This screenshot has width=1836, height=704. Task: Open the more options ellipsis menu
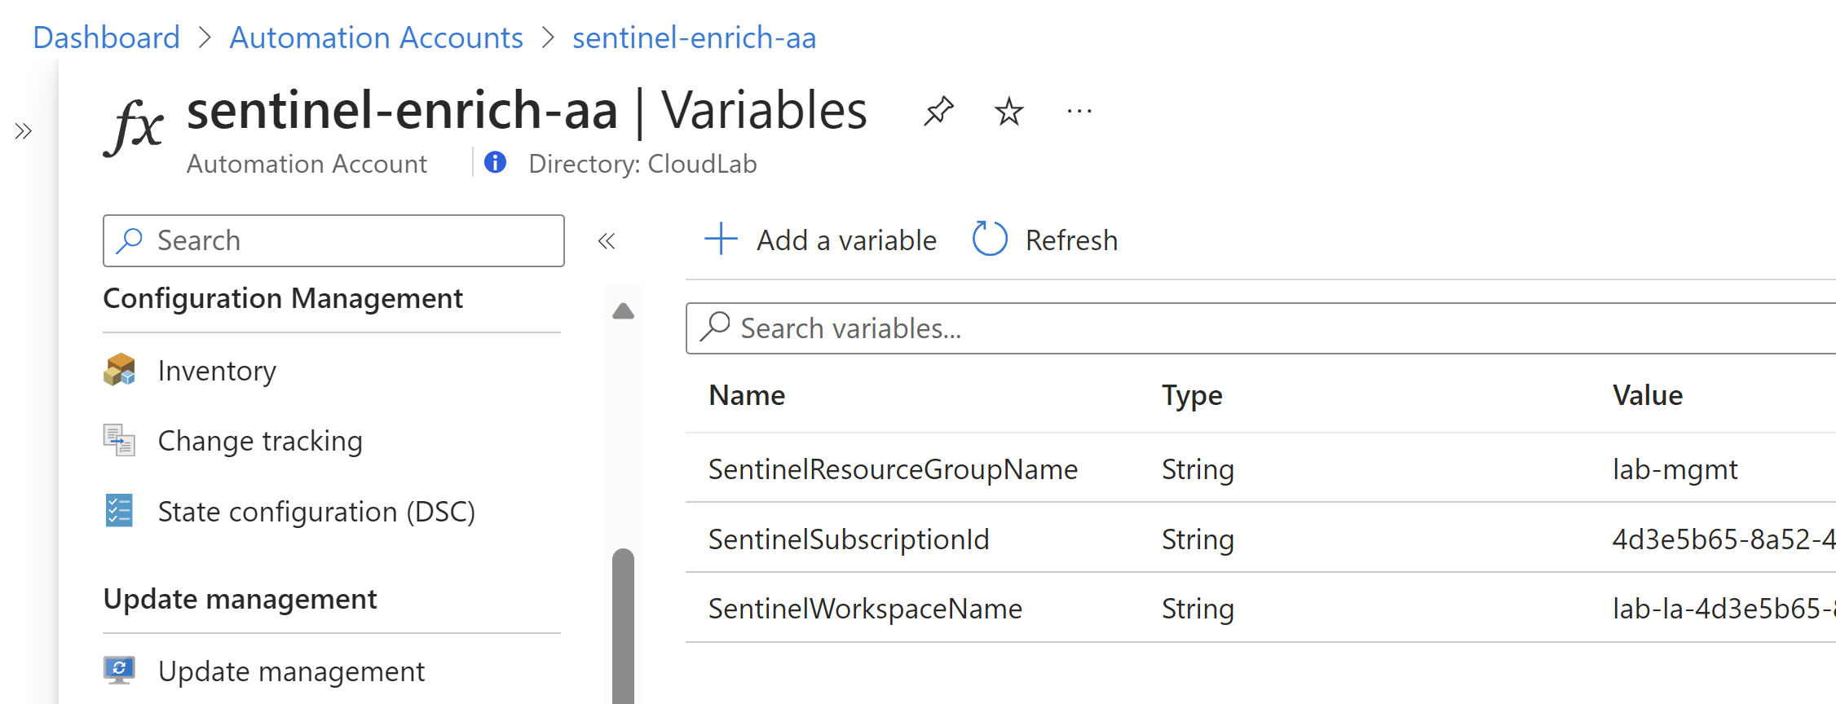click(1079, 111)
